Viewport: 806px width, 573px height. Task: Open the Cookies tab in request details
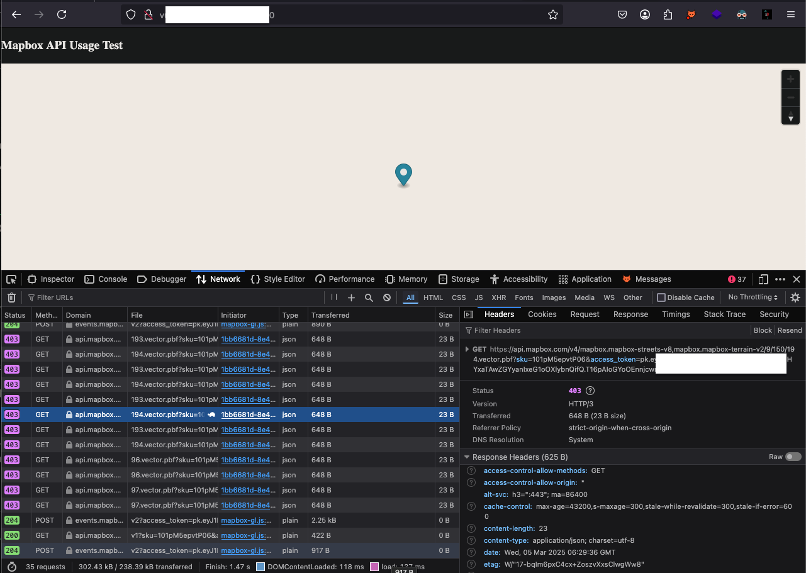(542, 314)
